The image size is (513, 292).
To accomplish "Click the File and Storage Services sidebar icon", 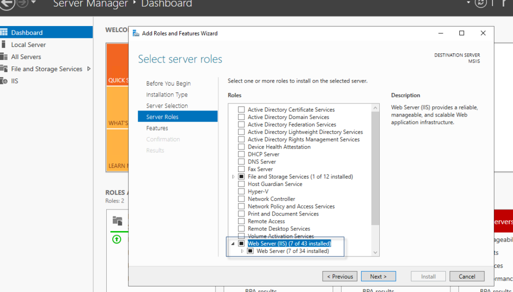I will [x=4, y=68].
